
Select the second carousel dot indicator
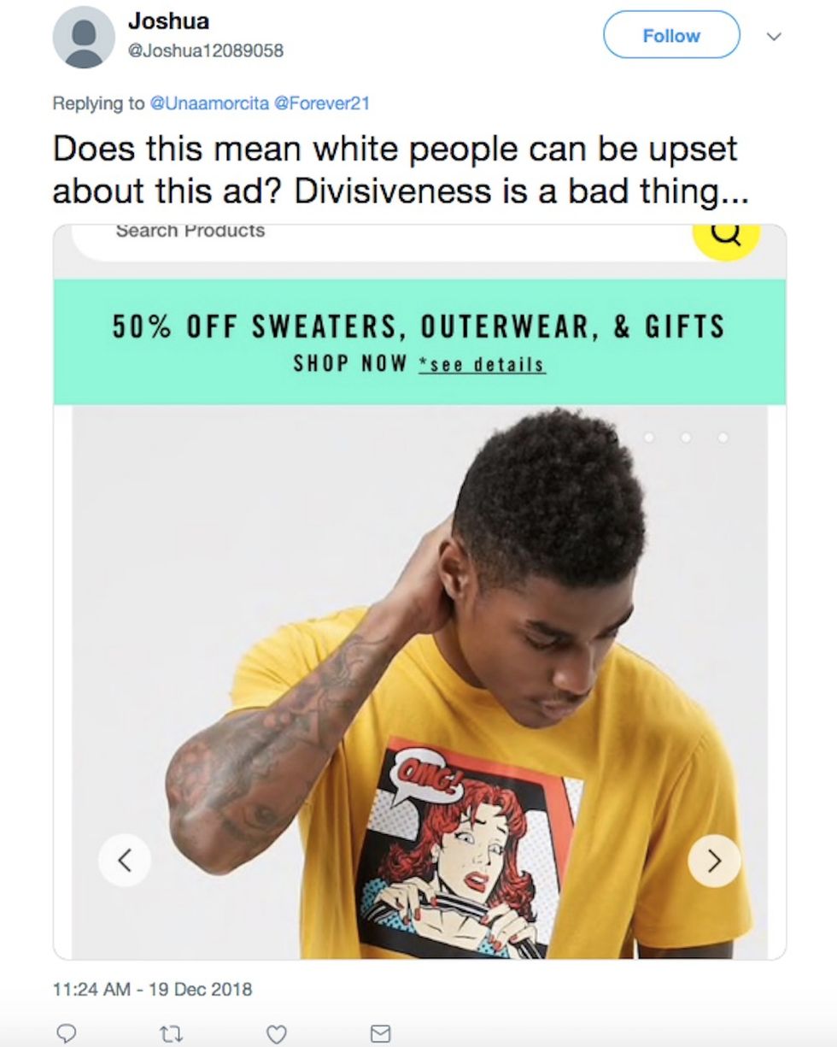click(649, 438)
